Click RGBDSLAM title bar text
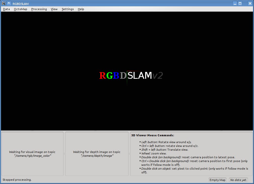 coord(21,4)
